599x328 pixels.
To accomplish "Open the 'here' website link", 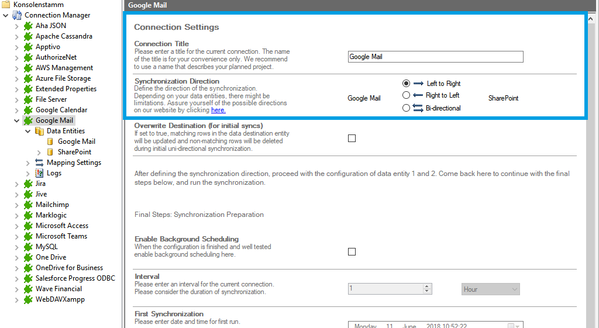I will click(x=218, y=110).
